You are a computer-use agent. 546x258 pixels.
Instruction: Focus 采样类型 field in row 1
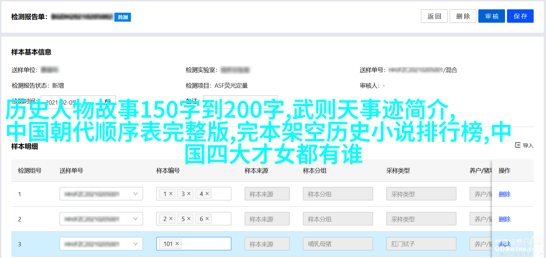pyautogui.click(x=421, y=194)
